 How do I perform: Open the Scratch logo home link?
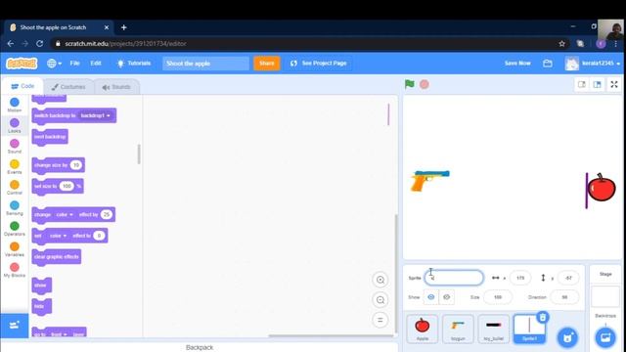point(22,63)
